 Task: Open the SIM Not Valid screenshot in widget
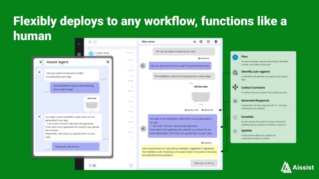click(92, 103)
